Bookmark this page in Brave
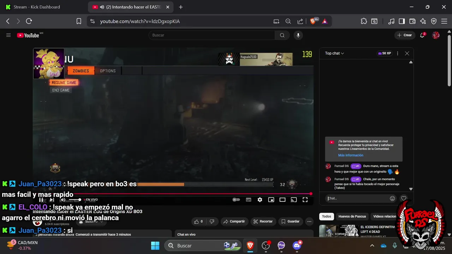The height and width of the screenshot is (254, 452). pos(79,21)
